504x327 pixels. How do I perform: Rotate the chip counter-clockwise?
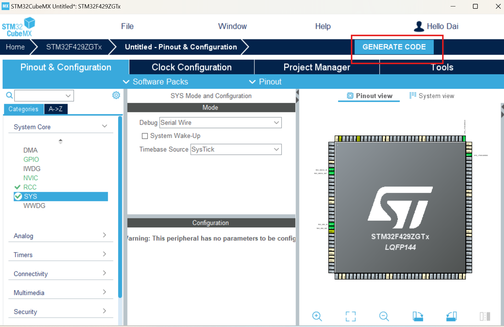(x=451, y=316)
